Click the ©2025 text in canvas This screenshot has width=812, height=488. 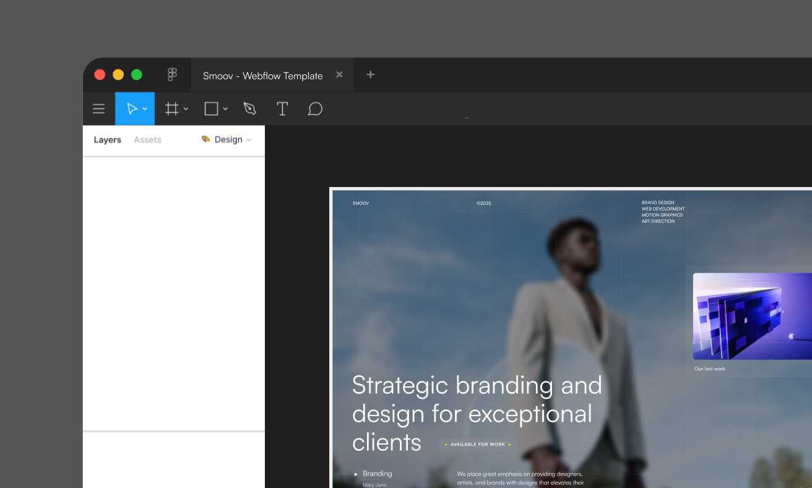484,203
